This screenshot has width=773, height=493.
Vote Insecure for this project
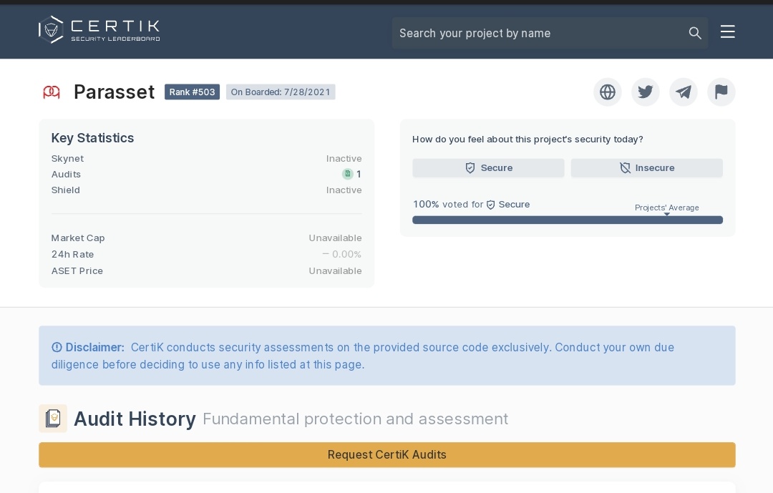pos(647,167)
